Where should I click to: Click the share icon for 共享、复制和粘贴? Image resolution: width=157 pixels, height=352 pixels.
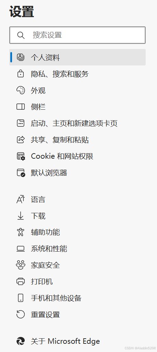(21, 139)
